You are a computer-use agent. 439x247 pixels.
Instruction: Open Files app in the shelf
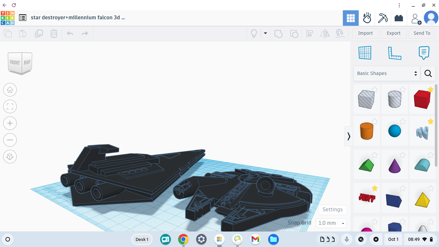(x=273, y=239)
